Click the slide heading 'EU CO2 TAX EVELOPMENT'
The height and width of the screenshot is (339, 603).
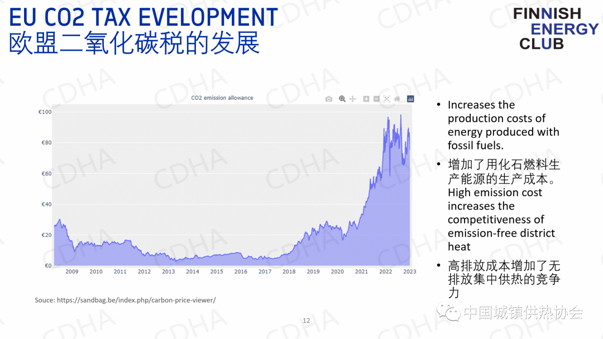(143, 18)
